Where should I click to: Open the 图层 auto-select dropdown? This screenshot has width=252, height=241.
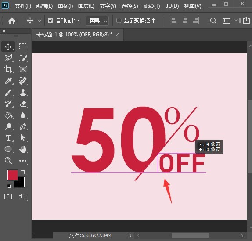click(x=97, y=21)
